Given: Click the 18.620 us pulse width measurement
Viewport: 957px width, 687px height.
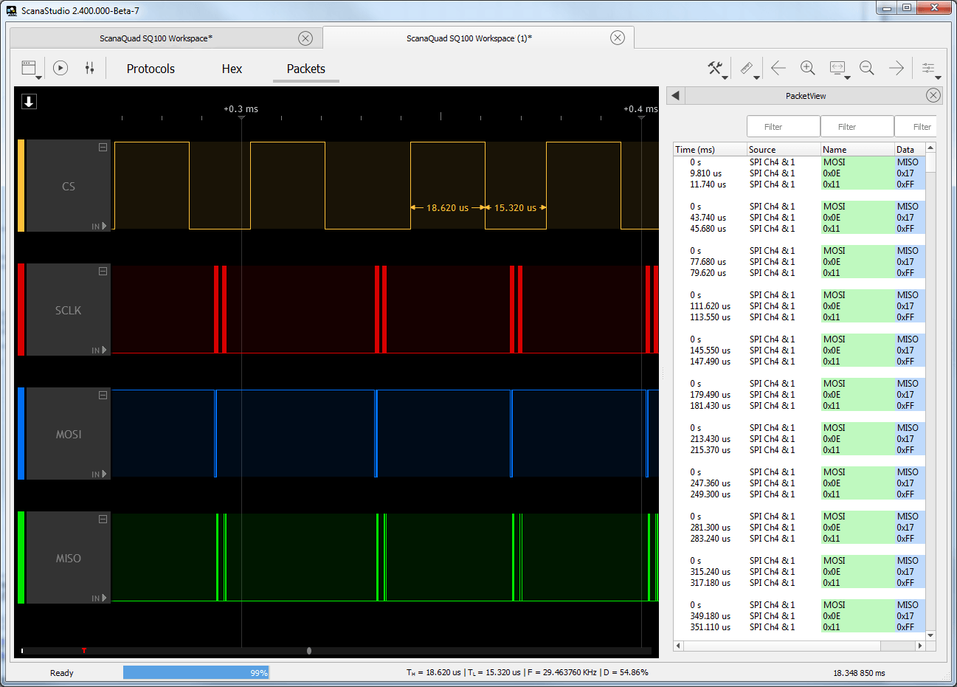Looking at the screenshot, I should click(447, 208).
